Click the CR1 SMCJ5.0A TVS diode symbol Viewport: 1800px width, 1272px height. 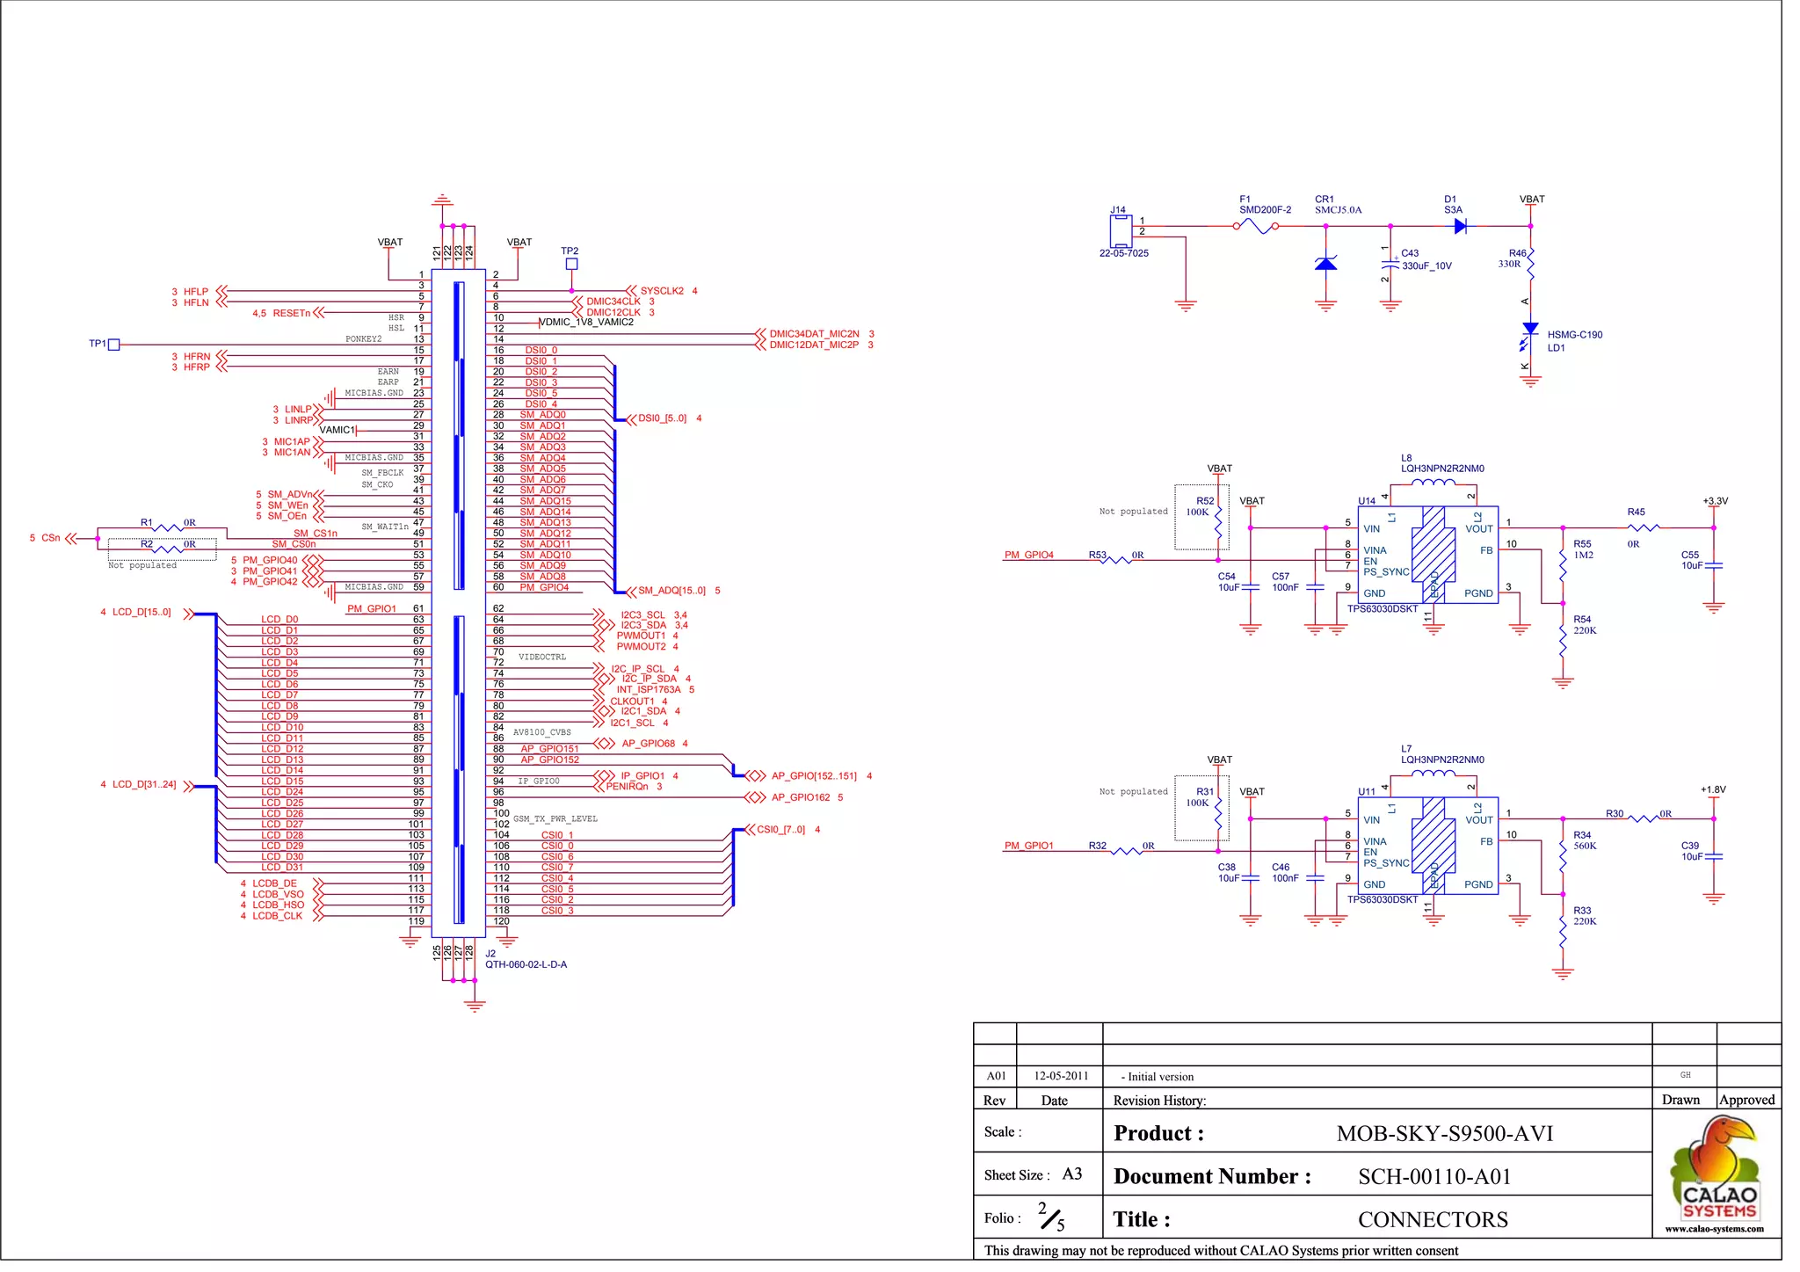click(x=1325, y=263)
